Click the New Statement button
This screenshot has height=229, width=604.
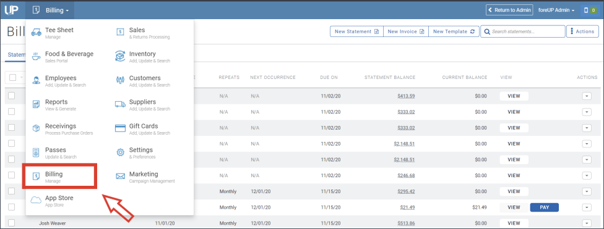point(356,31)
